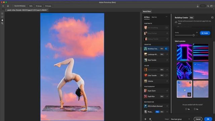Click the filter list vertical scrollbar
The image size is (215, 121).
tap(171, 64)
